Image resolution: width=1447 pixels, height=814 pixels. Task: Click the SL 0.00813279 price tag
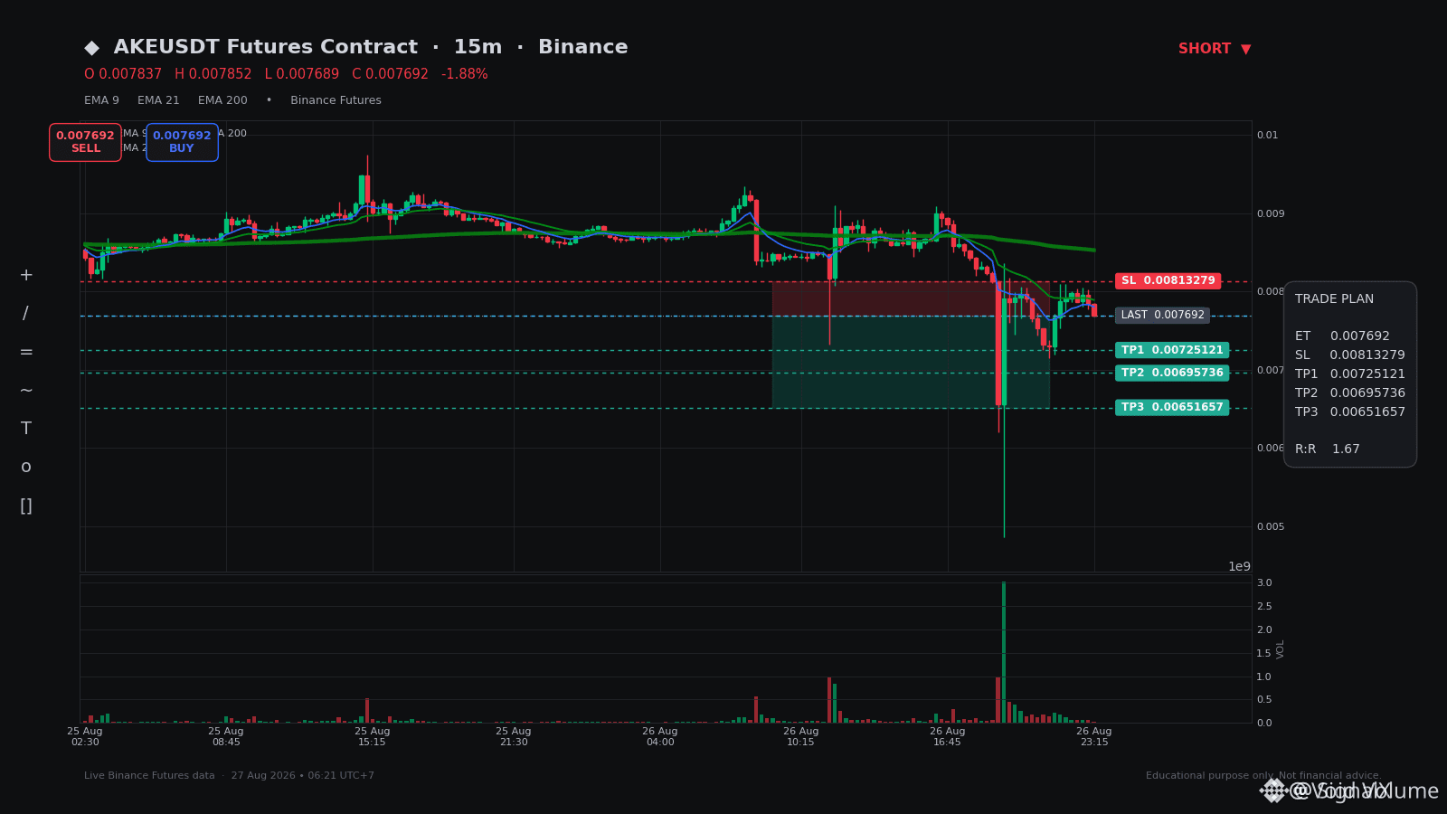pyautogui.click(x=1168, y=280)
